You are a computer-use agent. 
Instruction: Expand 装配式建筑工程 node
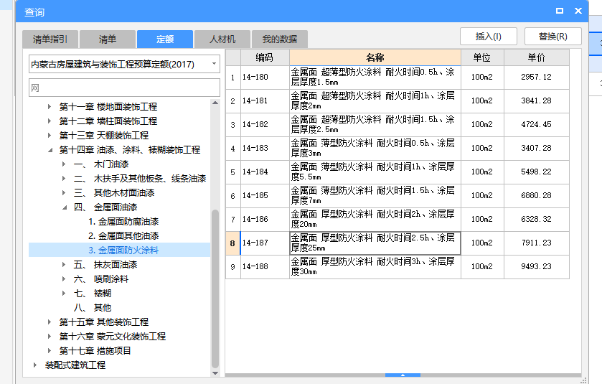(35, 365)
